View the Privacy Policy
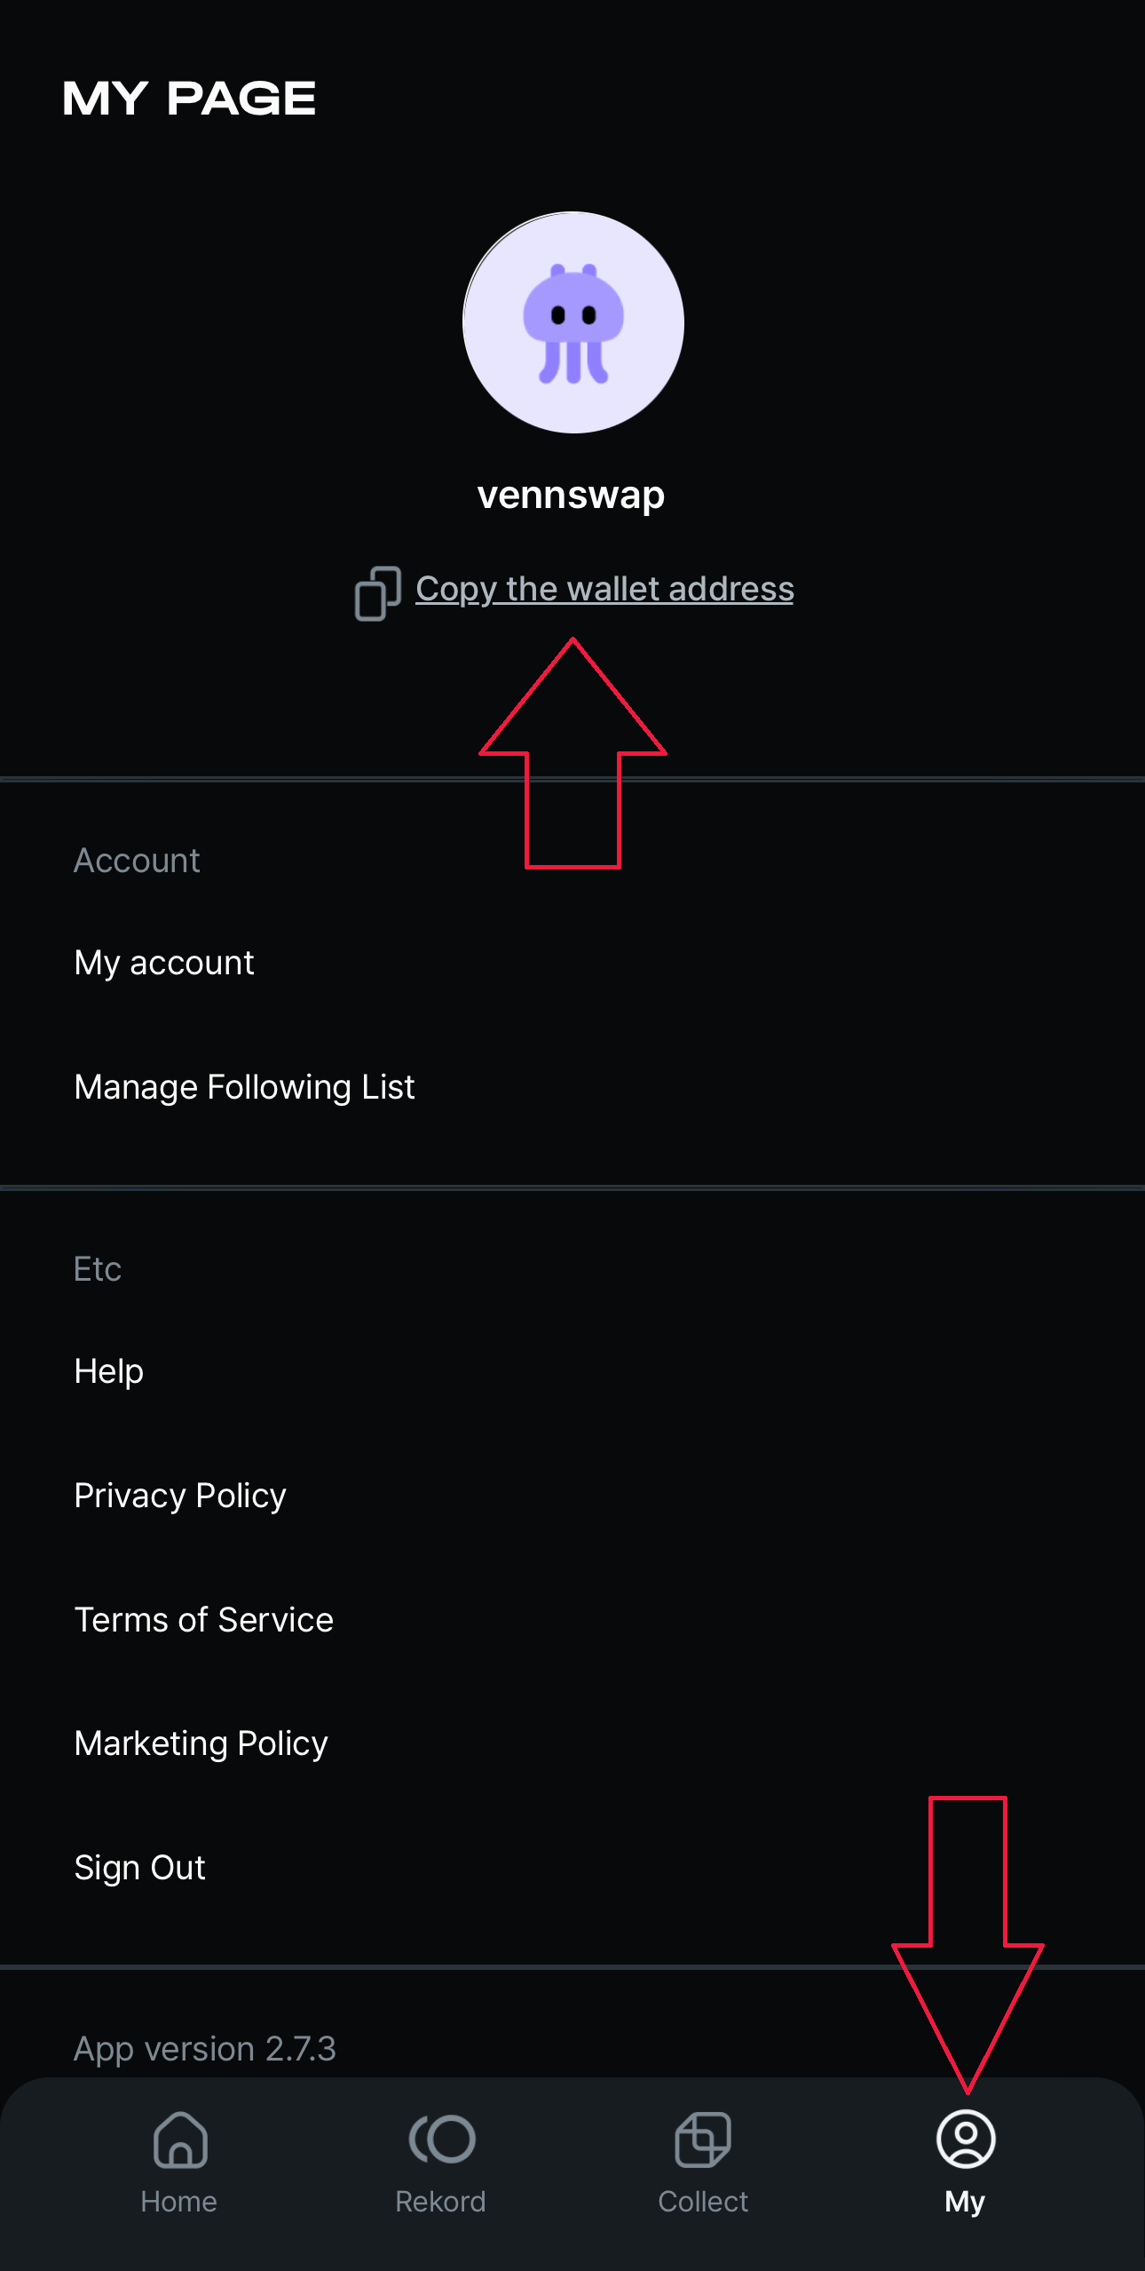 180,1496
